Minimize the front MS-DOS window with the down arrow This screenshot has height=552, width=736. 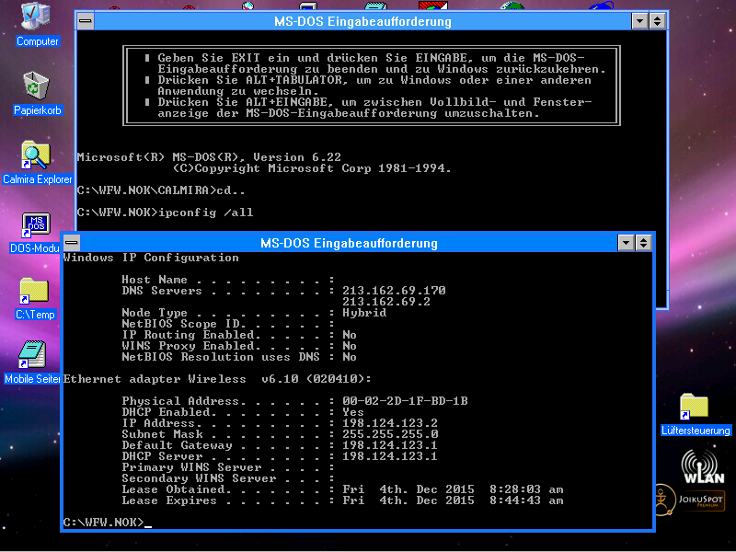(627, 243)
